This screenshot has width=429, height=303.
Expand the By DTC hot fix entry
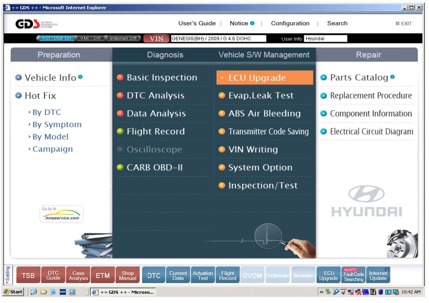47,112
